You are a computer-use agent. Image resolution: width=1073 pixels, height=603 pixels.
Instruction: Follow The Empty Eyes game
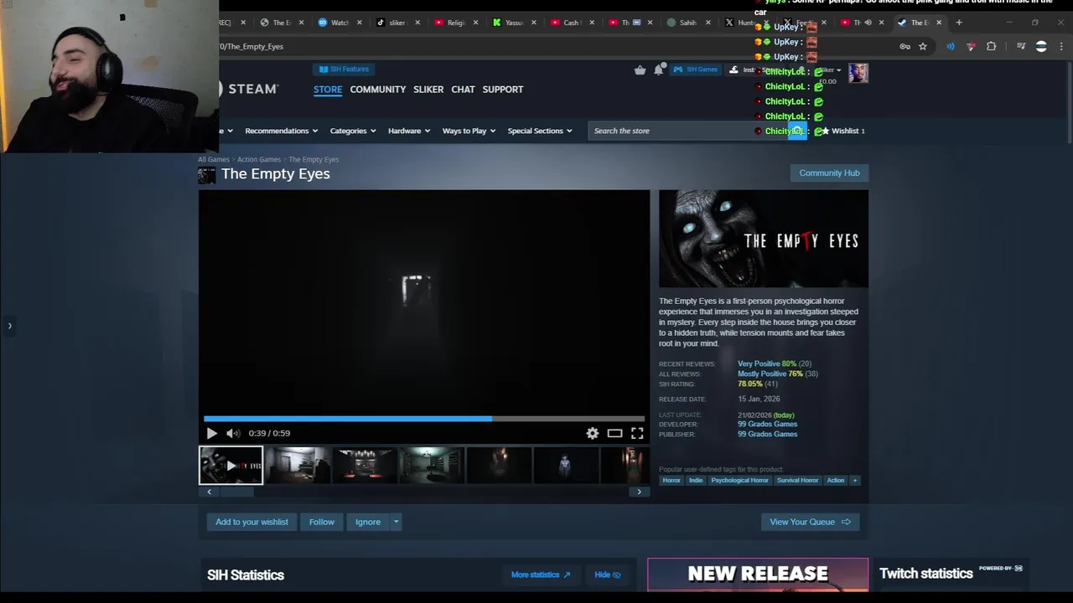[322, 522]
